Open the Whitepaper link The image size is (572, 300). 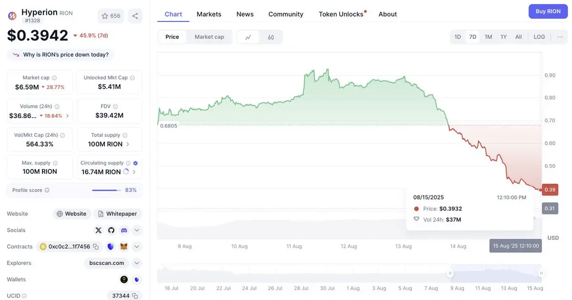click(118, 214)
